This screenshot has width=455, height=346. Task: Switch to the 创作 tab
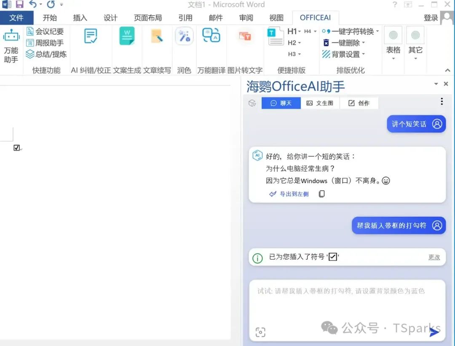click(359, 103)
